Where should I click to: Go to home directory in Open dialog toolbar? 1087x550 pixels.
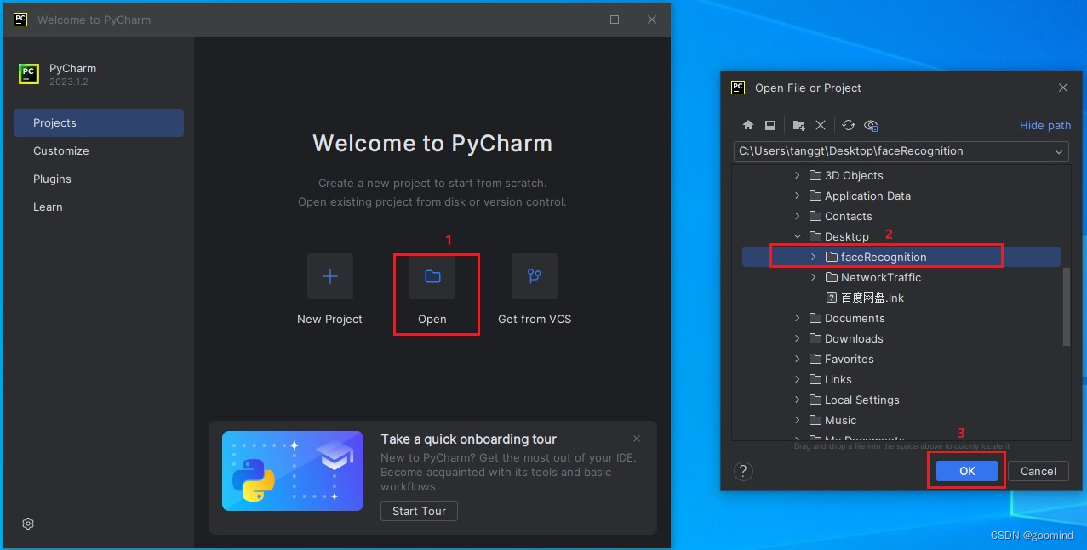pyautogui.click(x=748, y=125)
